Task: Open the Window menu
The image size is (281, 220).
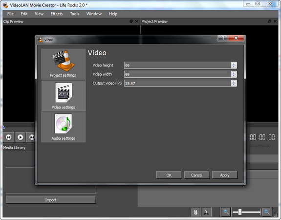Action: [x=94, y=14]
